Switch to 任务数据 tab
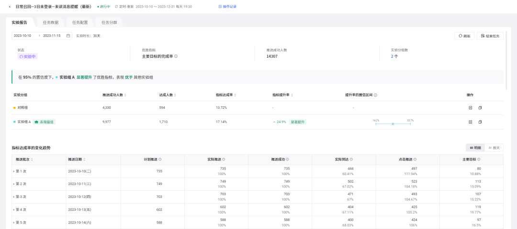517x229 pixels. click(50, 23)
